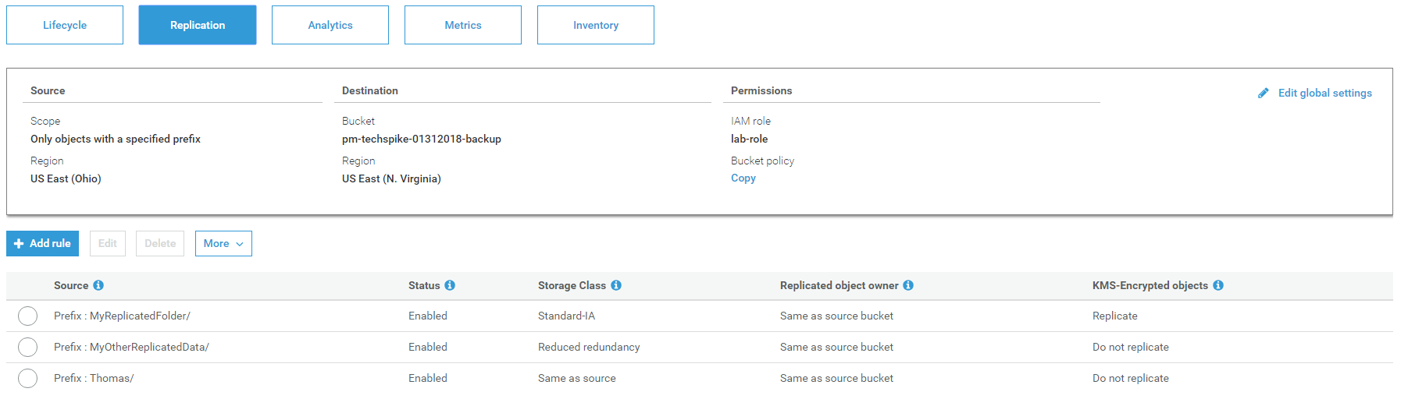Screen dimensions: 1401x399
Task: Go to the Metrics tab
Action: (463, 25)
